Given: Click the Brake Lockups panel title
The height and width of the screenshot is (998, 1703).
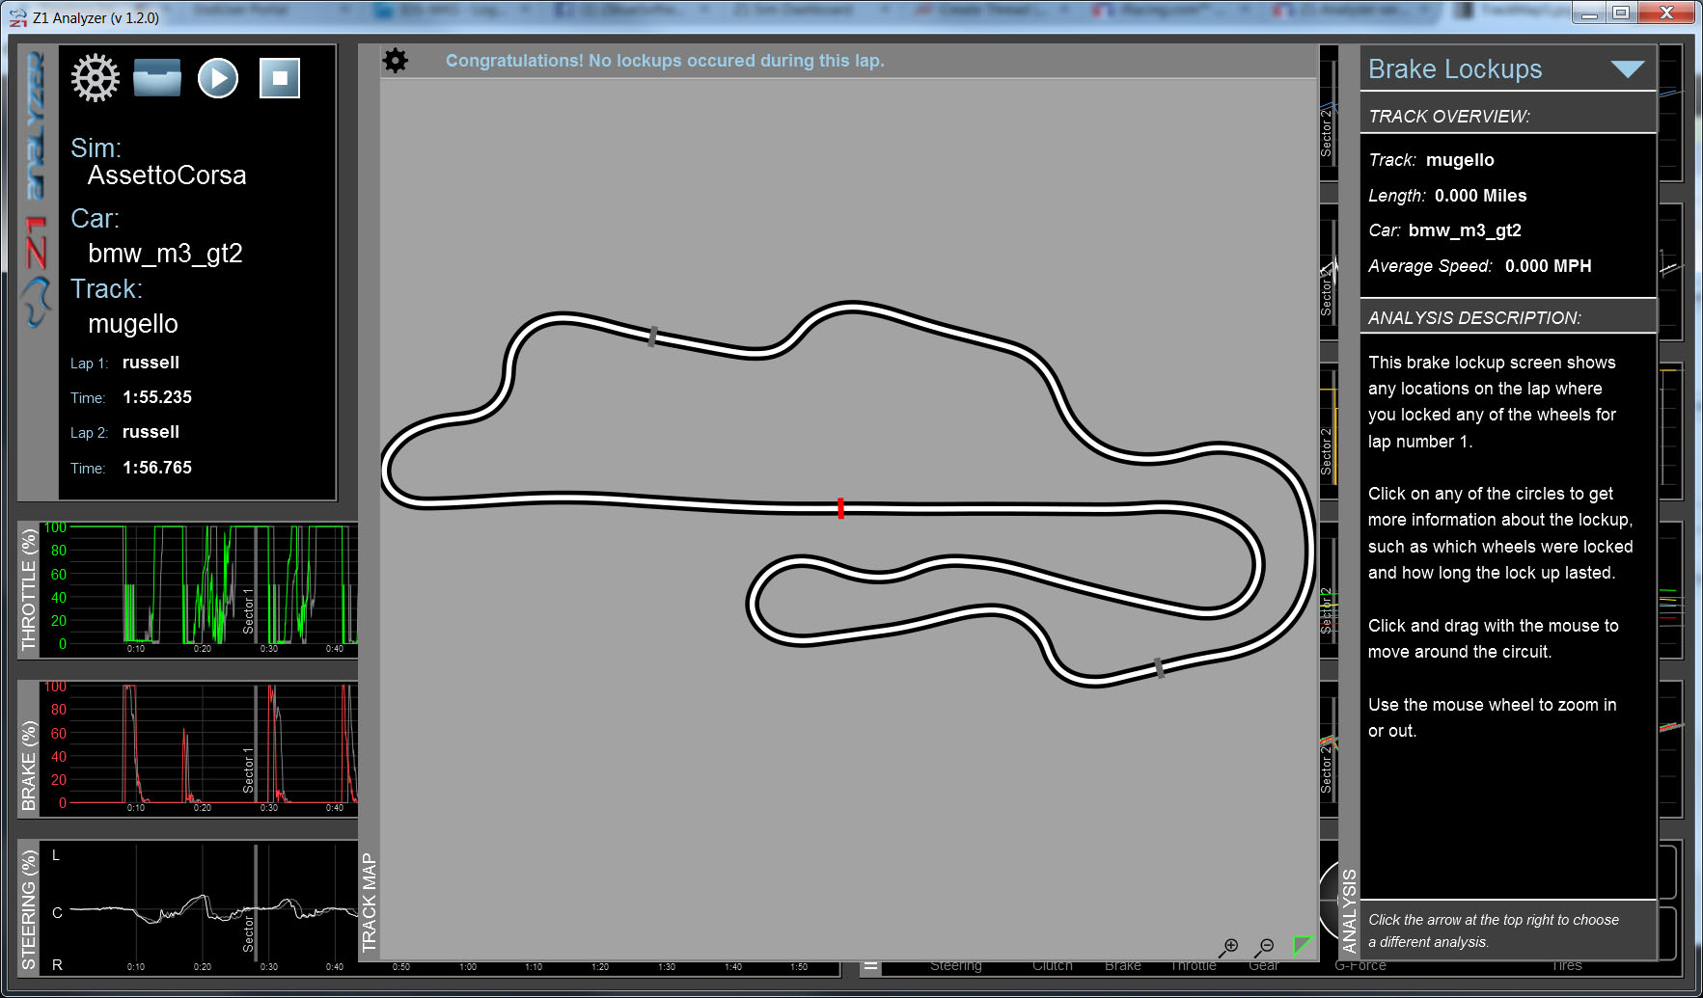Looking at the screenshot, I should (1455, 69).
